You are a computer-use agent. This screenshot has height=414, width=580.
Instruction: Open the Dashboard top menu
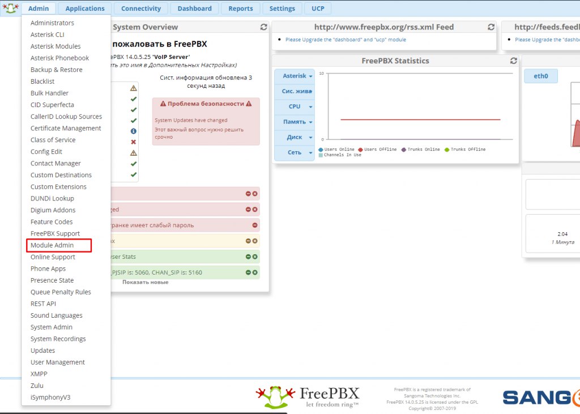(195, 8)
